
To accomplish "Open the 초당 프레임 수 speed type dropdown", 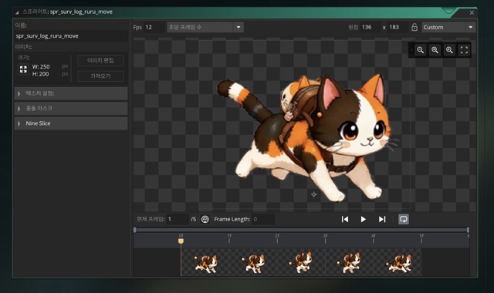I will tap(205, 28).
